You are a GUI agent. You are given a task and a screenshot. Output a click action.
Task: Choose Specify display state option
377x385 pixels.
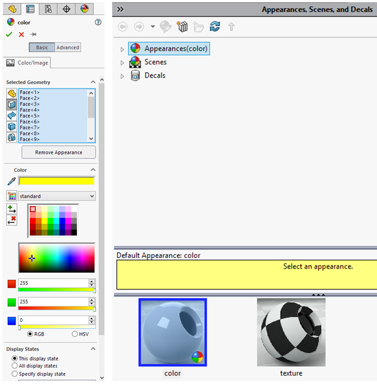[15, 373]
